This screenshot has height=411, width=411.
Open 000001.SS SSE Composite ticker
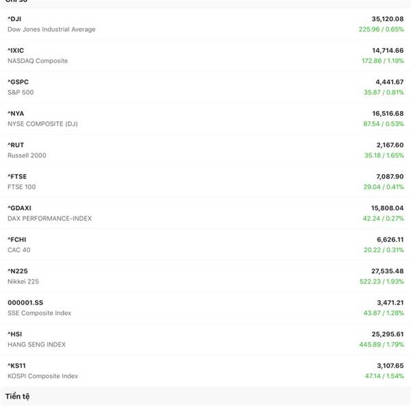coord(25,302)
